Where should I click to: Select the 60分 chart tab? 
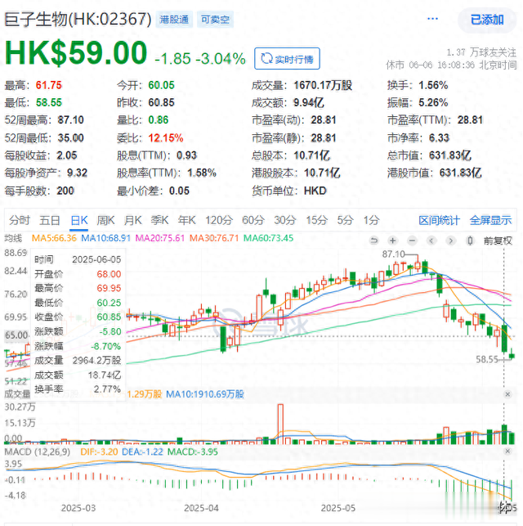[x=253, y=220]
